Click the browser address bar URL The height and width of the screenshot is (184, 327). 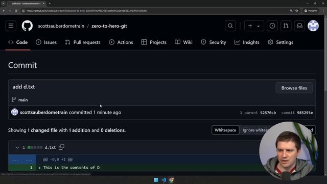click(x=86, y=11)
